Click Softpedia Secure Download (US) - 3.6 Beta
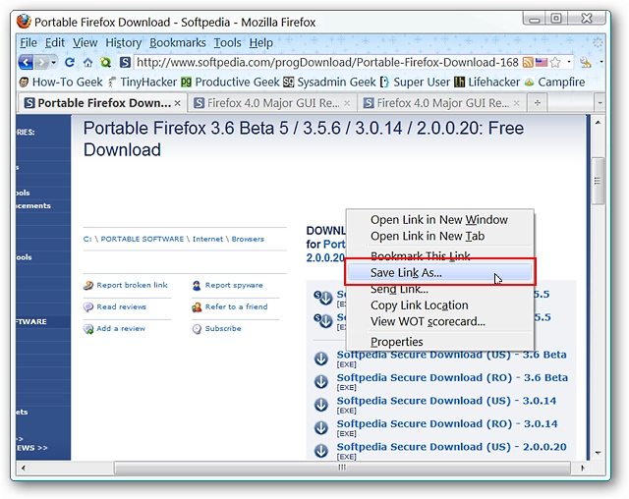The image size is (629, 499). tap(452, 356)
